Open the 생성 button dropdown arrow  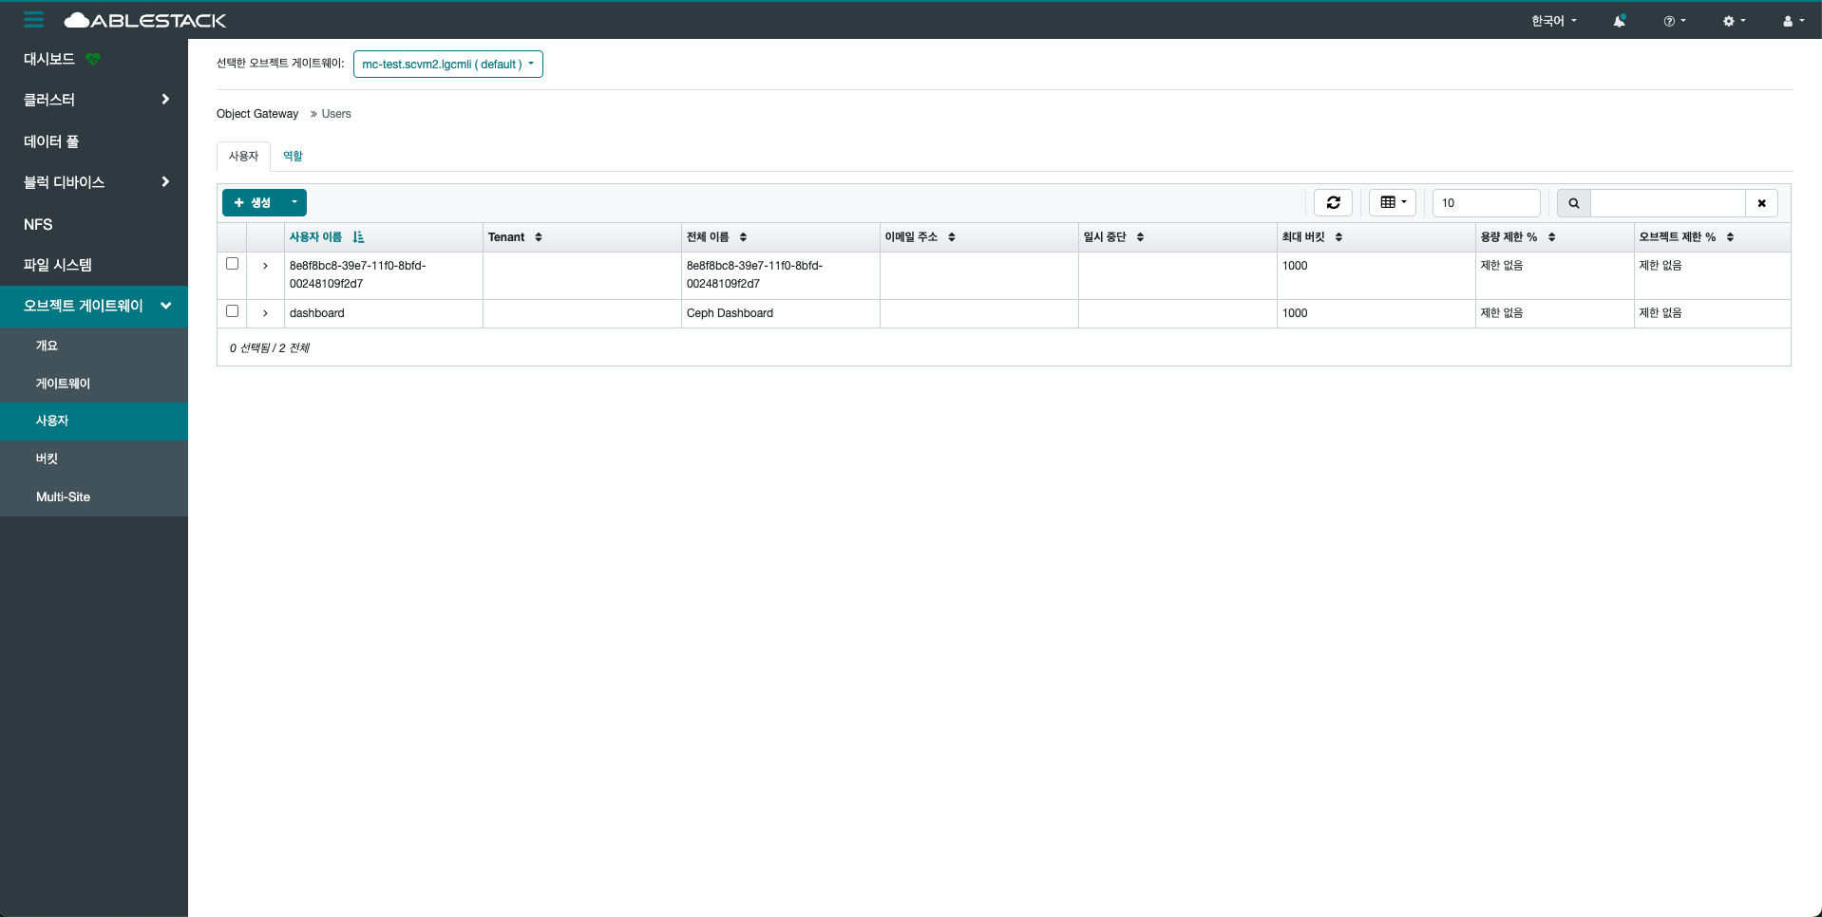click(x=294, y=203)
